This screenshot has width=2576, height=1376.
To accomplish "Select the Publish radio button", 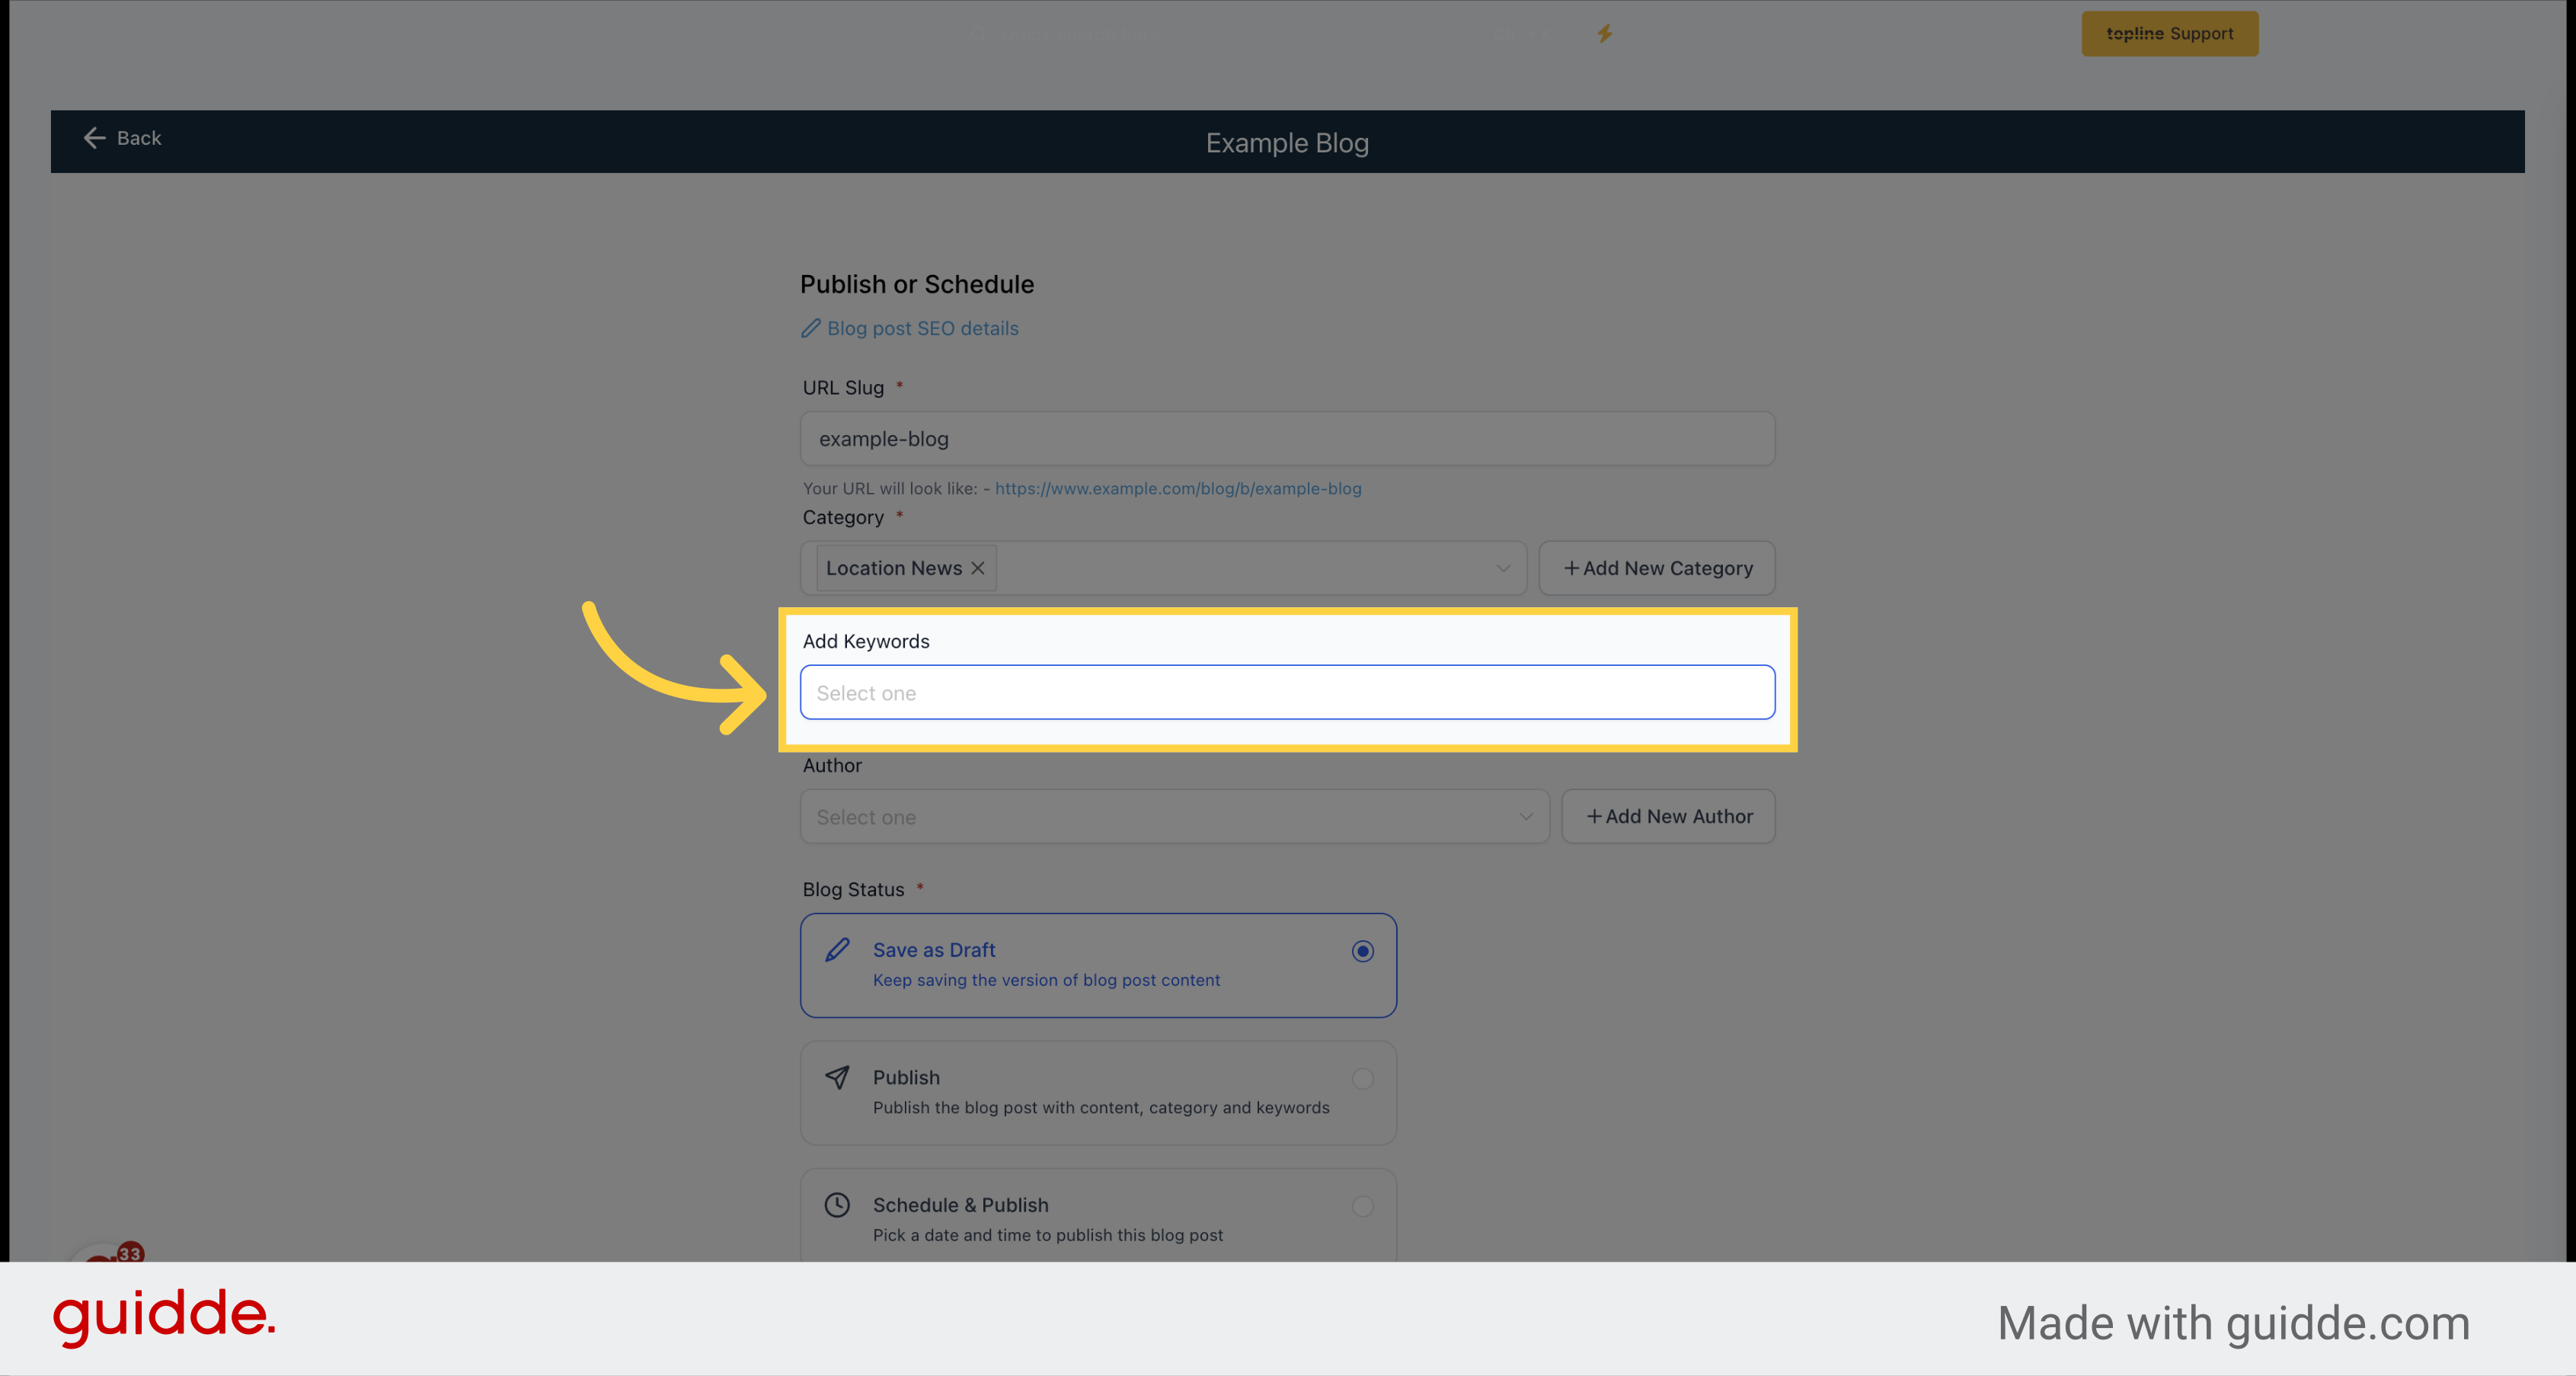I will coord(1363,1079).
